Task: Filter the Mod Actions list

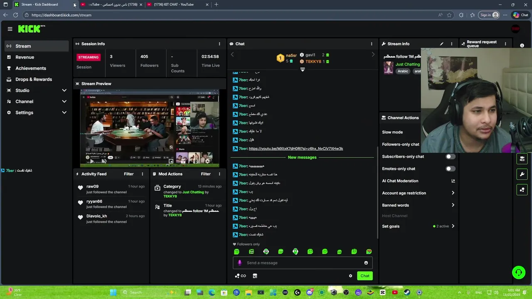Action: (x=206, y=174)
